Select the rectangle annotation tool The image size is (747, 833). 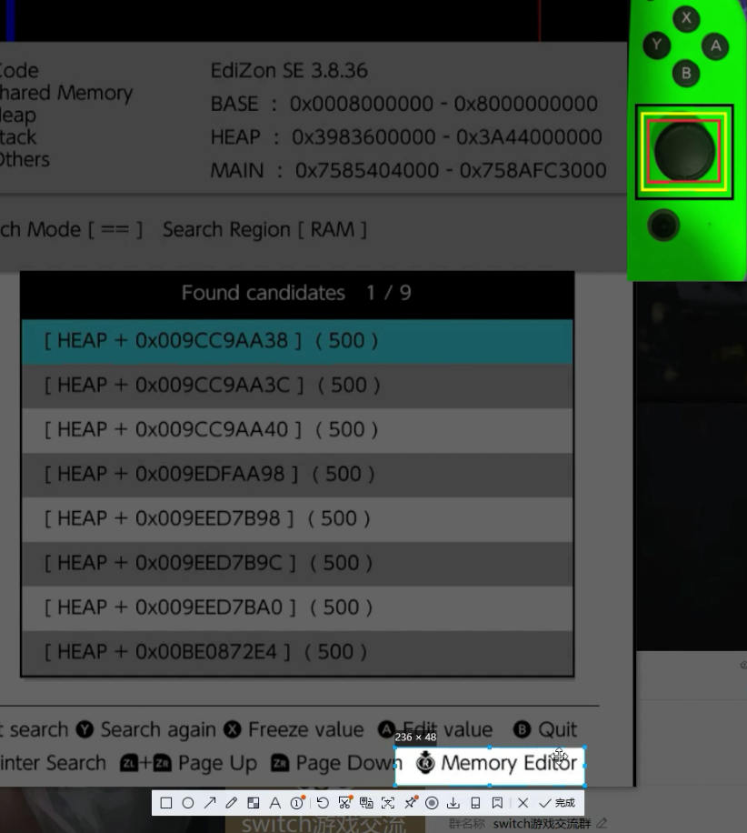166,803
